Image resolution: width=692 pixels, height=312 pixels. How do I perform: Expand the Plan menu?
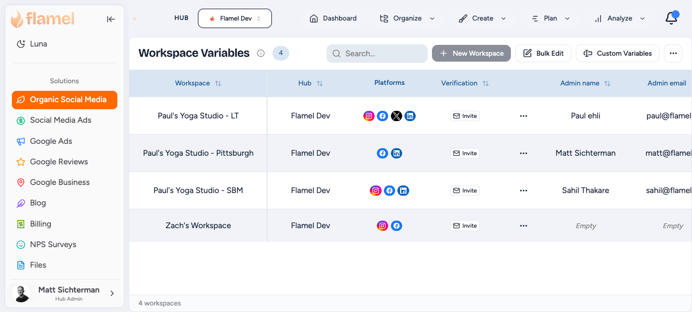[550, 18]
